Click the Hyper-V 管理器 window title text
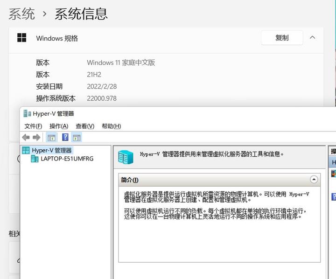336x279 pixels. pos(53,113)
